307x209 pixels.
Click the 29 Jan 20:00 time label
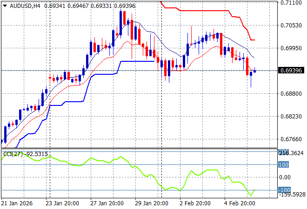(x=152, y=203)
